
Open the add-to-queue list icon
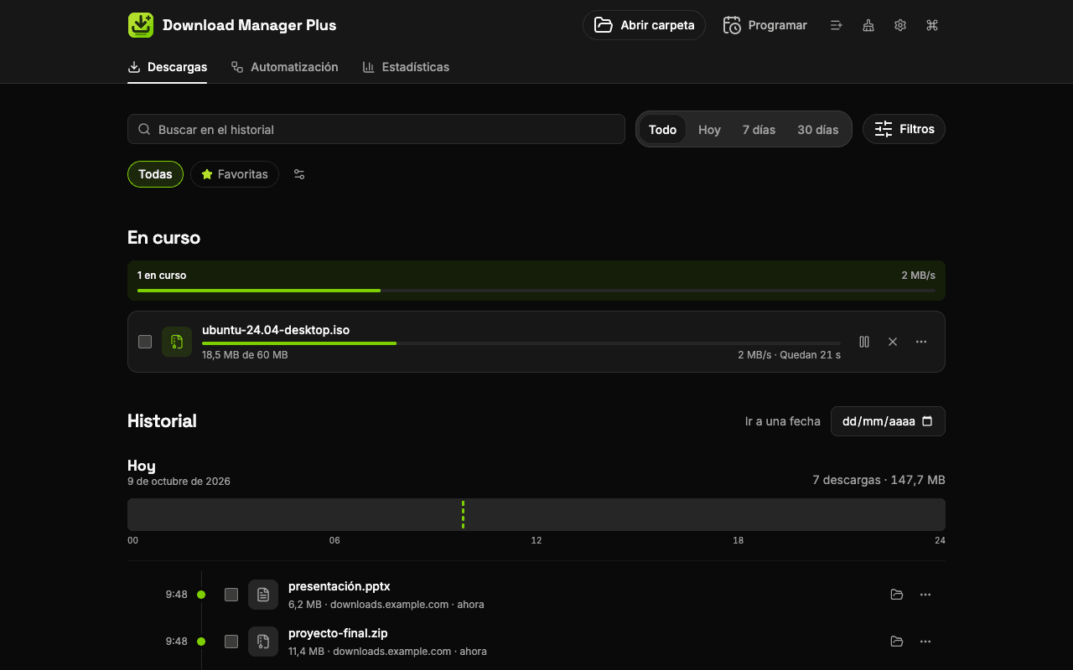click(x=836, y=25)
